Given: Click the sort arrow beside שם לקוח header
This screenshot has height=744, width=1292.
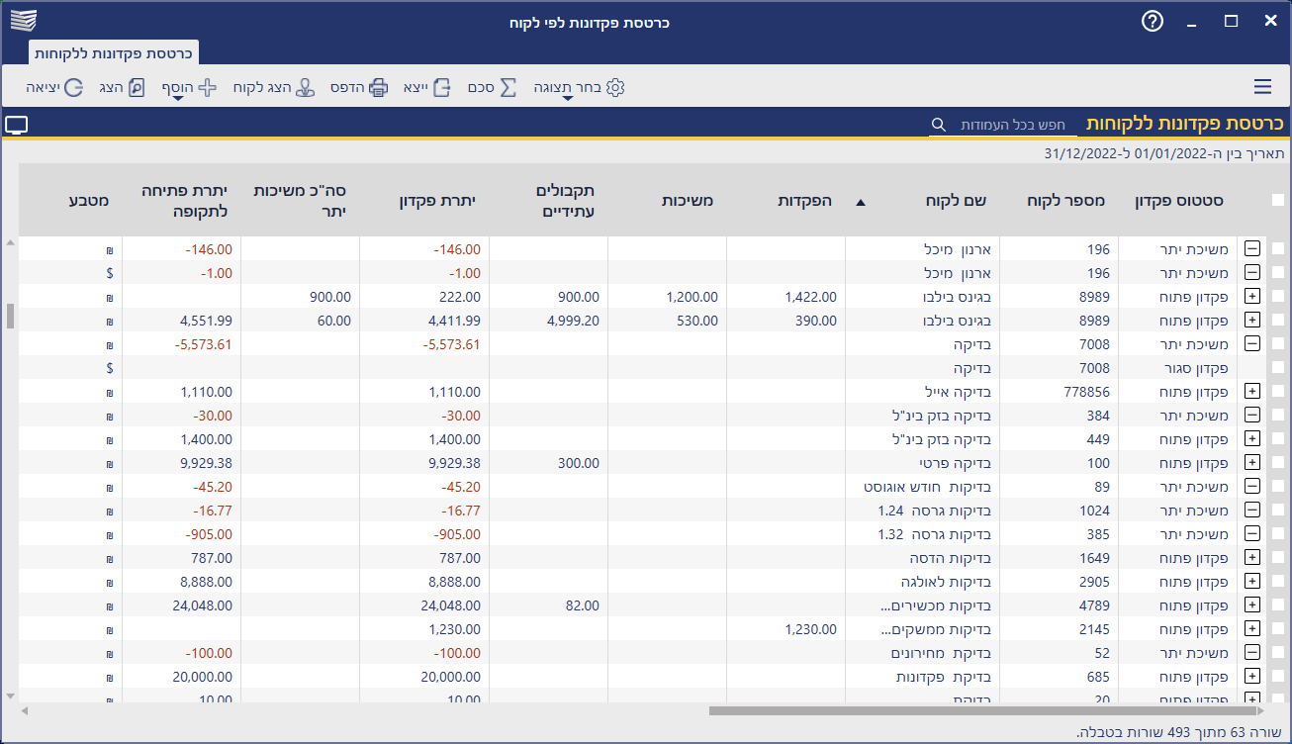Looking at the screenshot, I should (x=860, y=202).
